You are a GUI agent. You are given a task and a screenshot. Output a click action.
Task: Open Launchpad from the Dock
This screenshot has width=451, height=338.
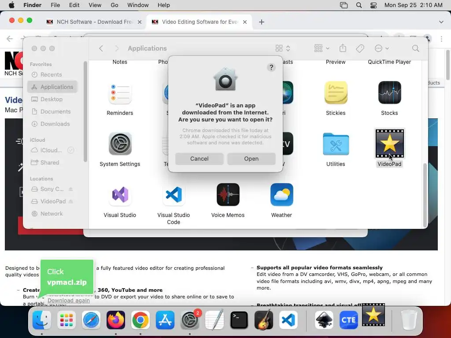(x=67, y=320)
